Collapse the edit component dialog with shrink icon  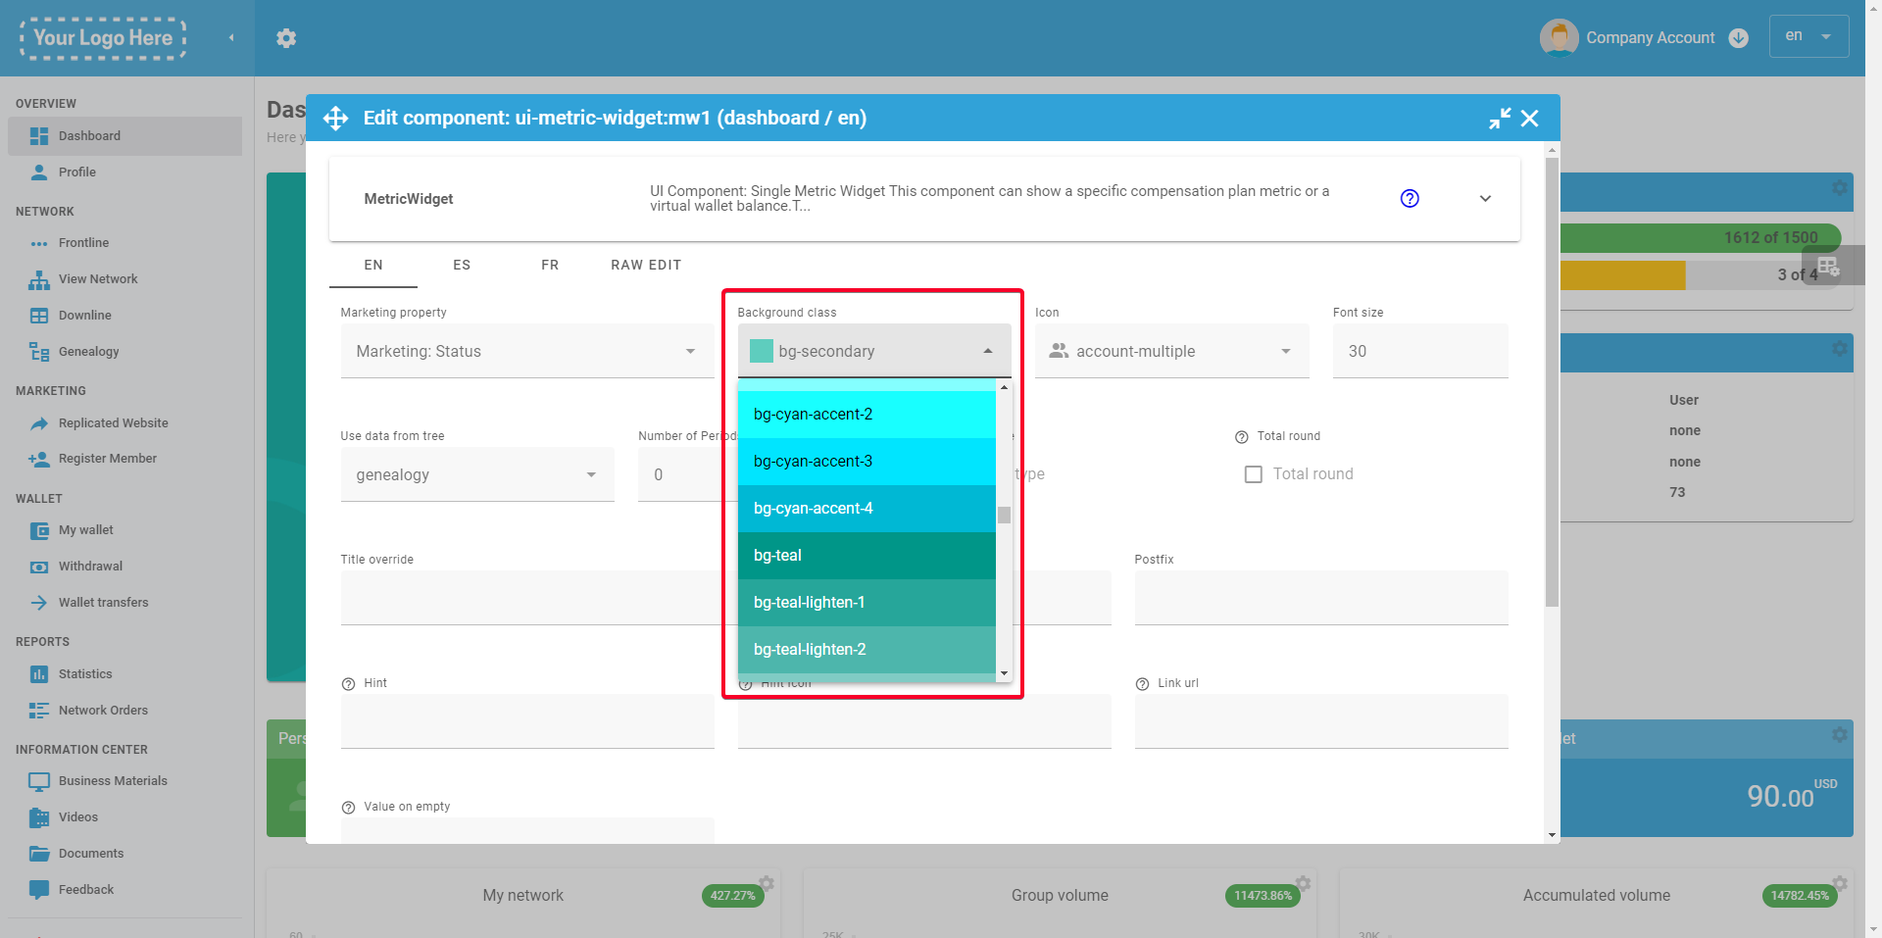click(x=1499, y=119)
